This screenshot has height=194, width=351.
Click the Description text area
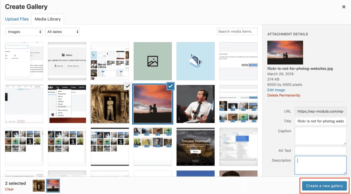(x=320, y=165)
